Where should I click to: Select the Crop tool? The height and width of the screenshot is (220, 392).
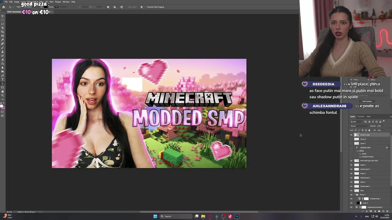[x=2, y=31]
